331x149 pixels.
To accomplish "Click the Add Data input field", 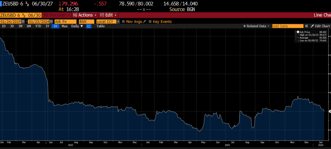I will point(287,26).
